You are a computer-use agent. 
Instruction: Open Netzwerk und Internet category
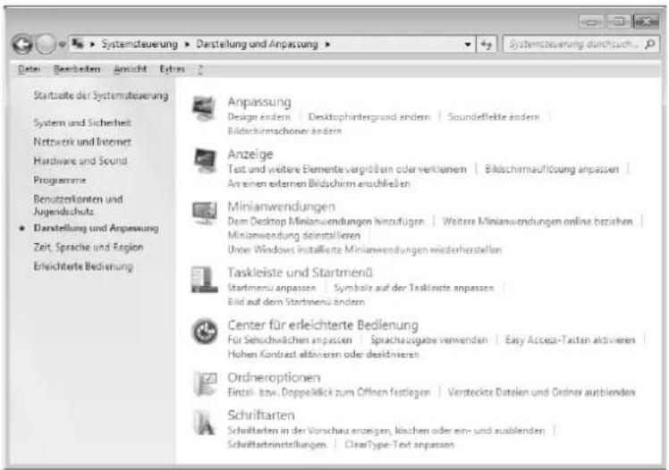(x=82, y=142)
